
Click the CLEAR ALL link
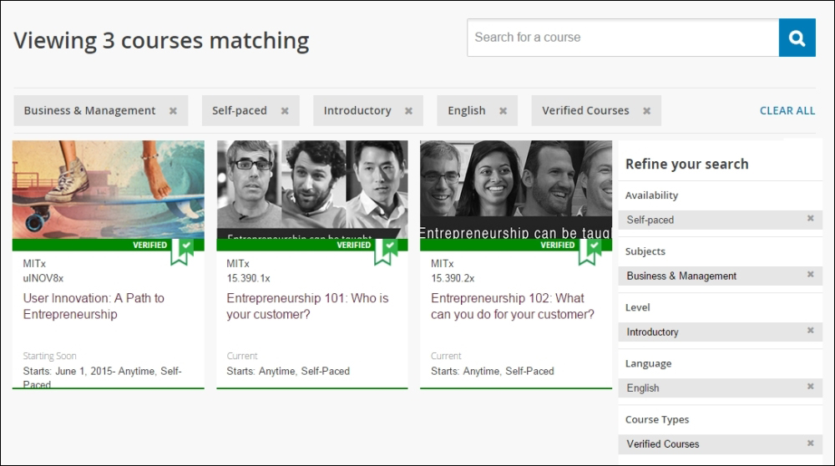click(787, 111)
